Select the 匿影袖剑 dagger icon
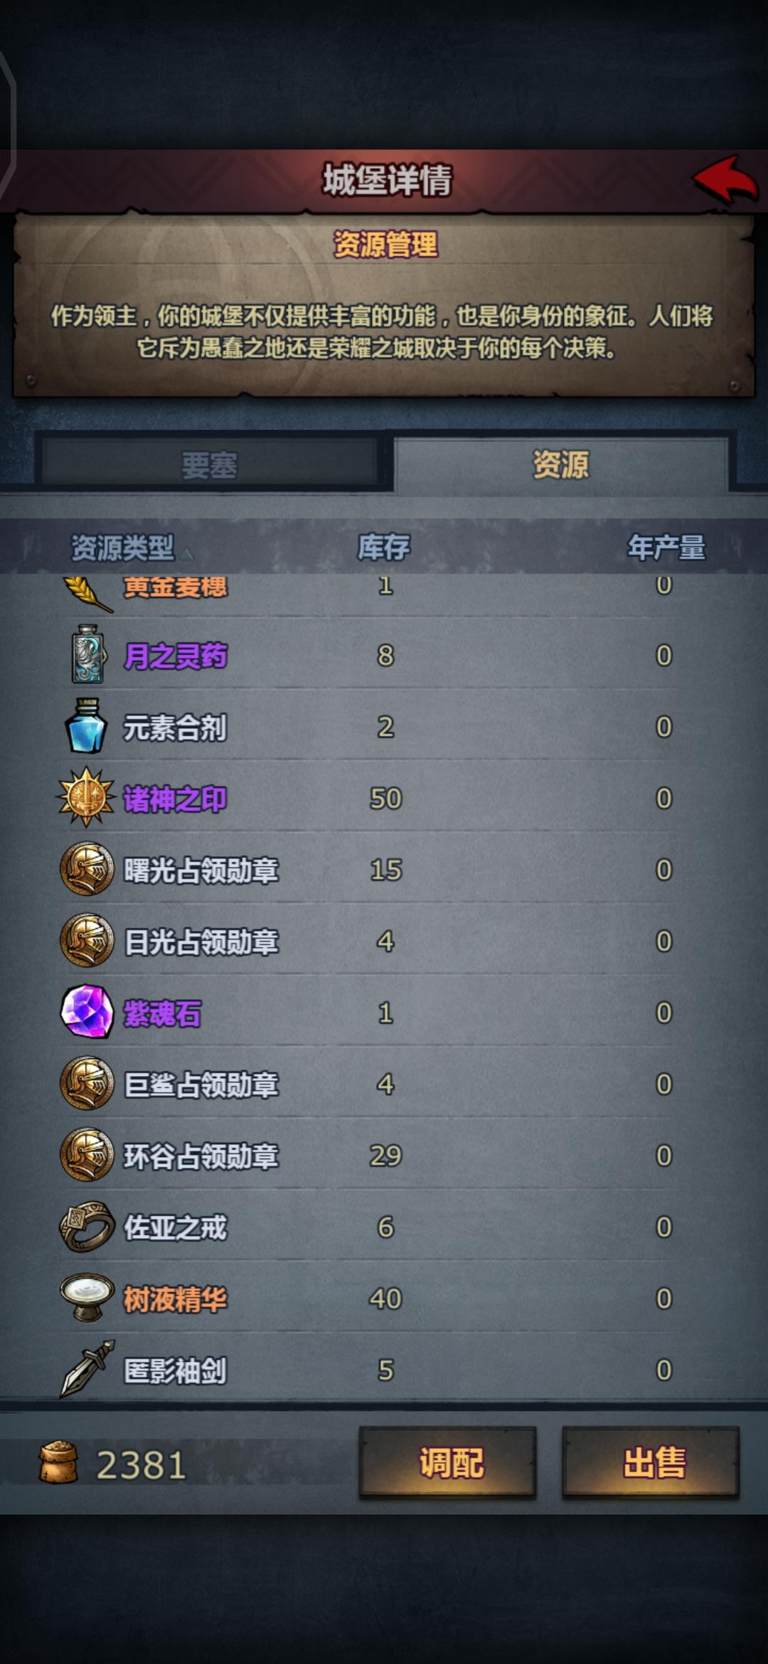This screenshot has height=1664, width=768. (87, 1369)
